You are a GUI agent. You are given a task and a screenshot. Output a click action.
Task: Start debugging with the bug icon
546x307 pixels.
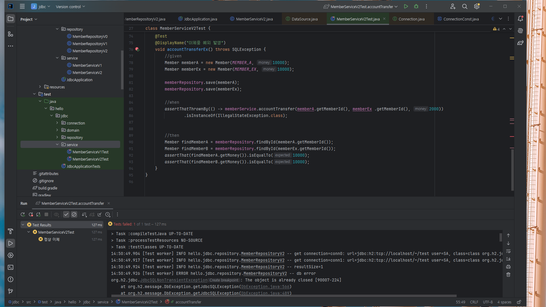point(416,6)
